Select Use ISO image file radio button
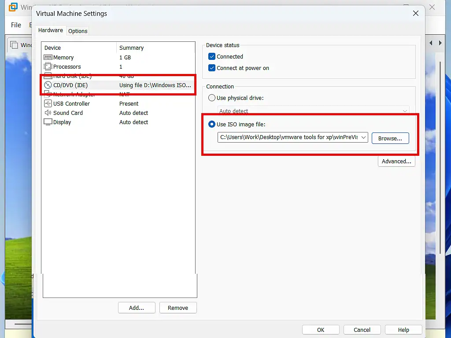This screenshot has height=338, width=451. coord(212,124)
